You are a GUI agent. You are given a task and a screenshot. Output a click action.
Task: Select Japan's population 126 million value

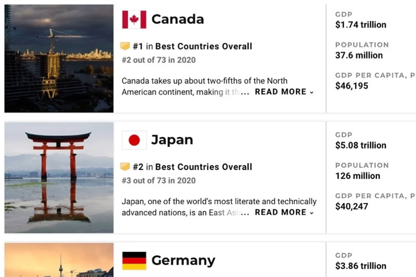tap(358, 176)
